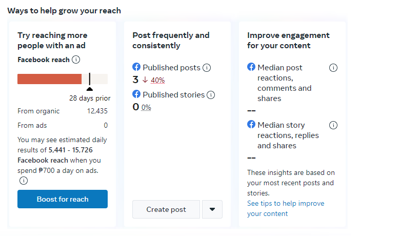Click info icon beside Facebook reach
The width and height of the screenshot is (420, 236).
tap(76, 60)
